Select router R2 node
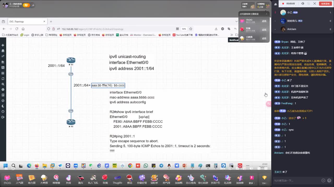 coord(71,122)
